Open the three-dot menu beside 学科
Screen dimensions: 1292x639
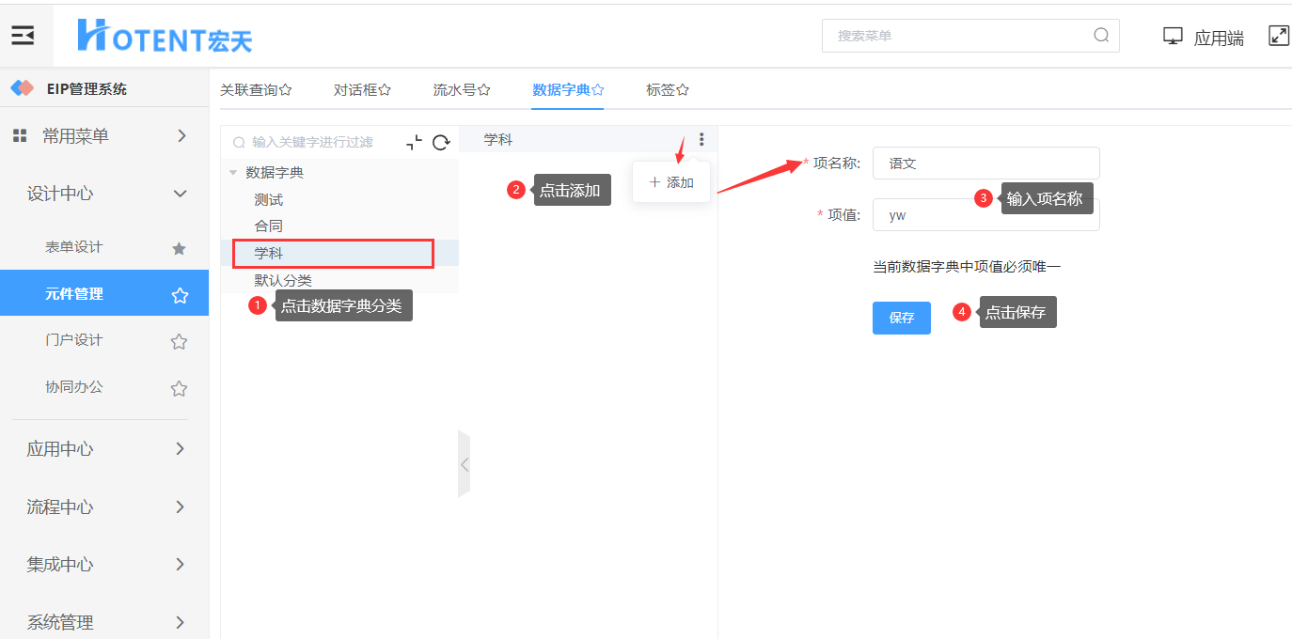701,139
